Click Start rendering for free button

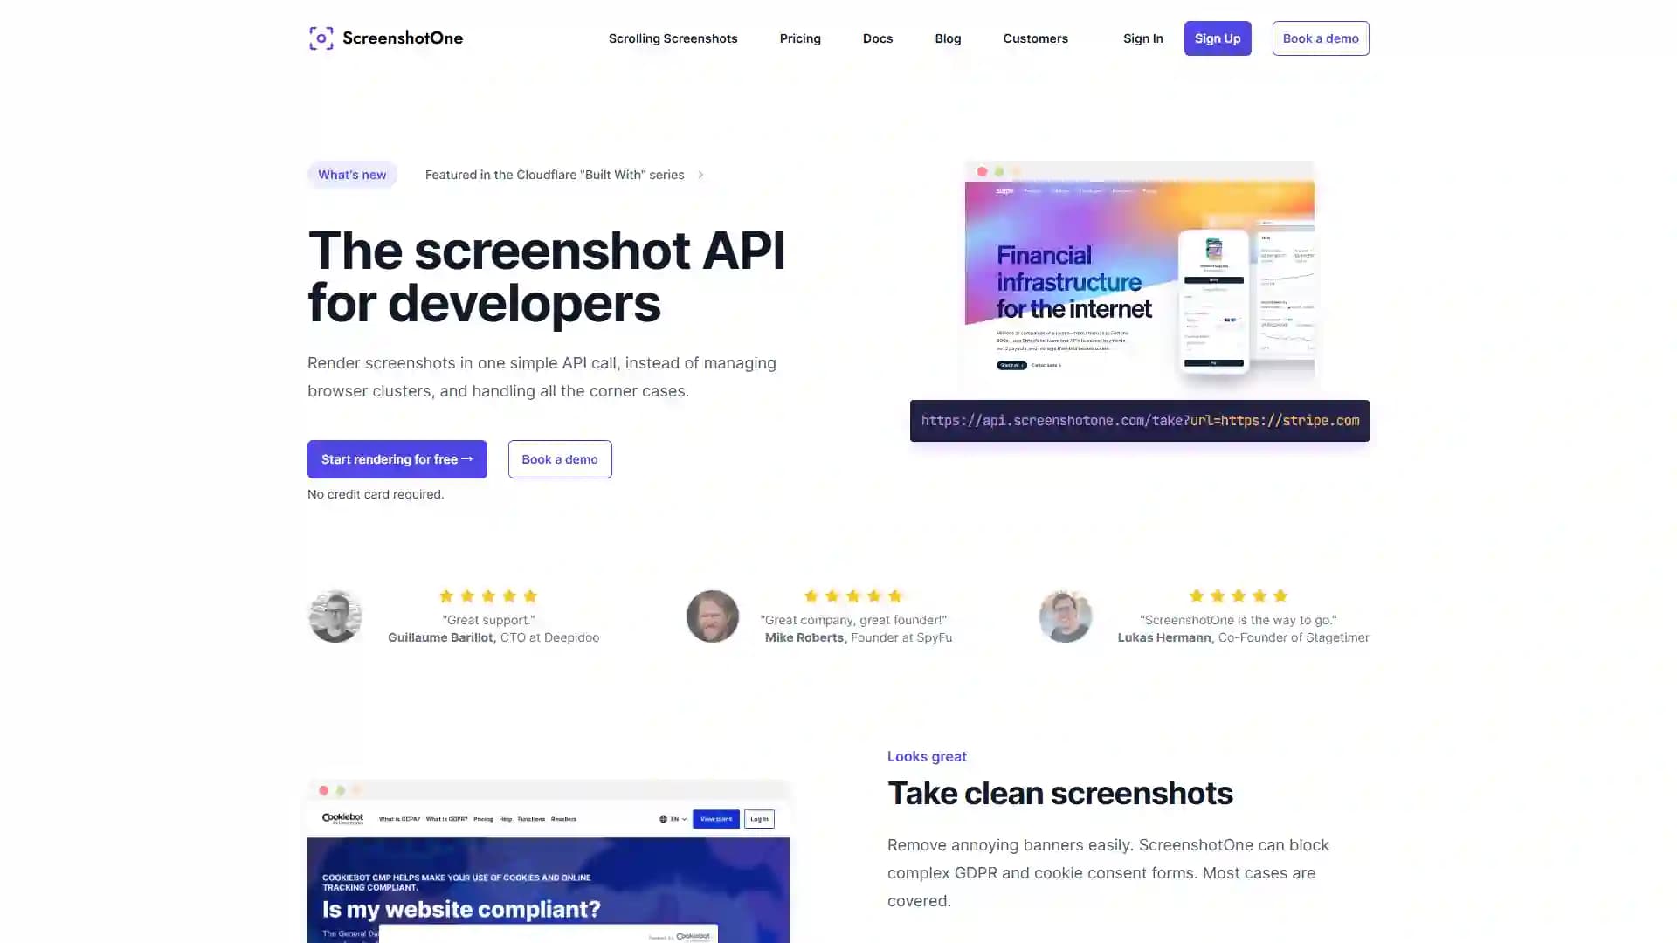pos(397,458)
